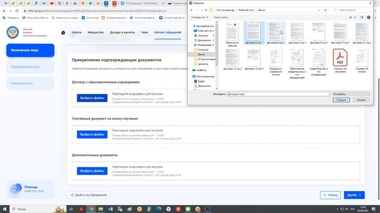The image size is (380, 213).
Task: Select Договор 9 стр 2 file thumbnail
Action: (275, 33)
